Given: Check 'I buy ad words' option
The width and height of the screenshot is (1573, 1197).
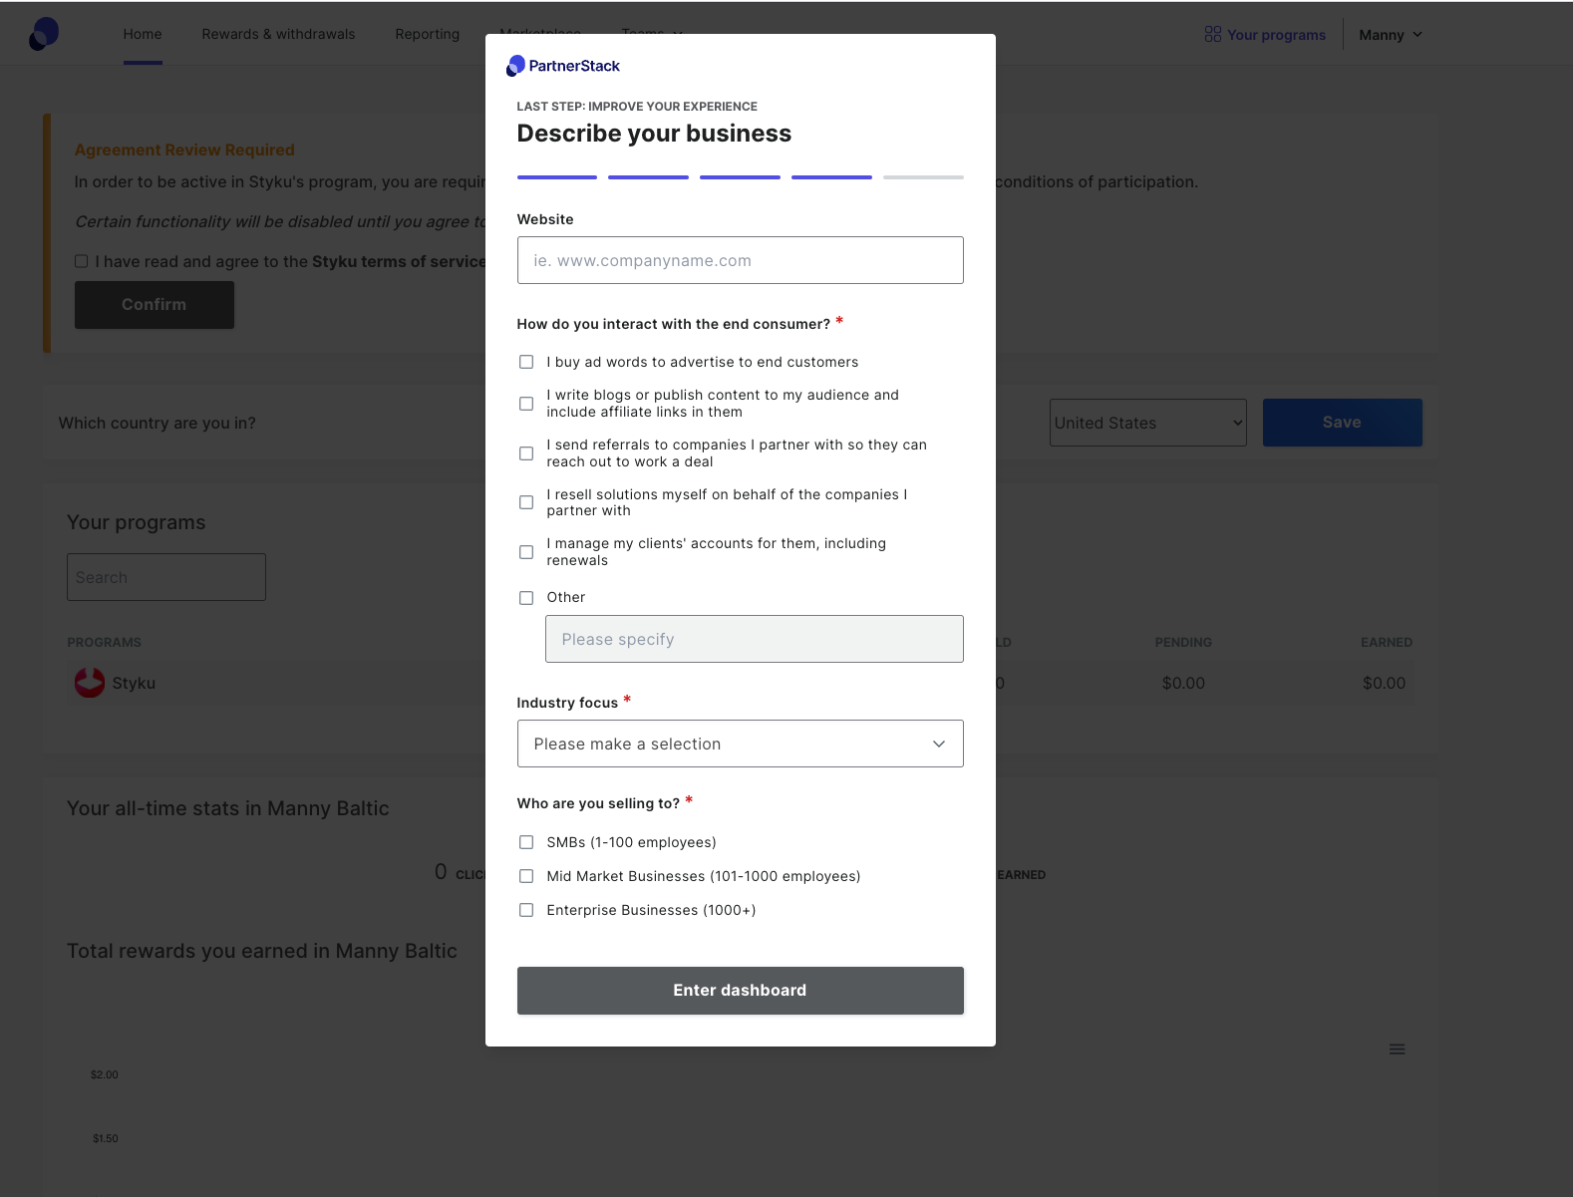Looking at the screenshot, I should (x=526, y=362).
